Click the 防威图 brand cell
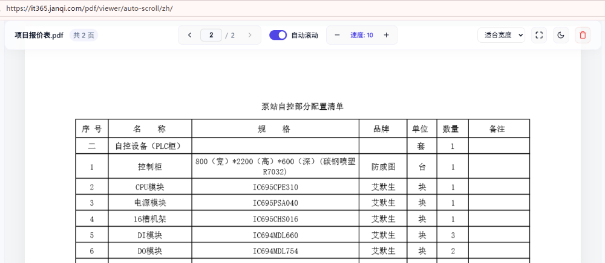The image size is (605, 263). tap(383, 166)
